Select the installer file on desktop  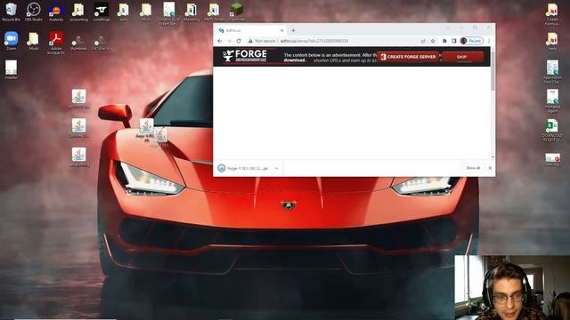[11, 69]
